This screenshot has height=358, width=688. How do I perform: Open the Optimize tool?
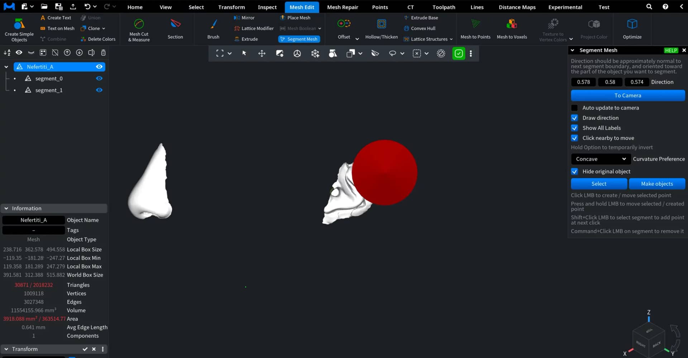632,29
